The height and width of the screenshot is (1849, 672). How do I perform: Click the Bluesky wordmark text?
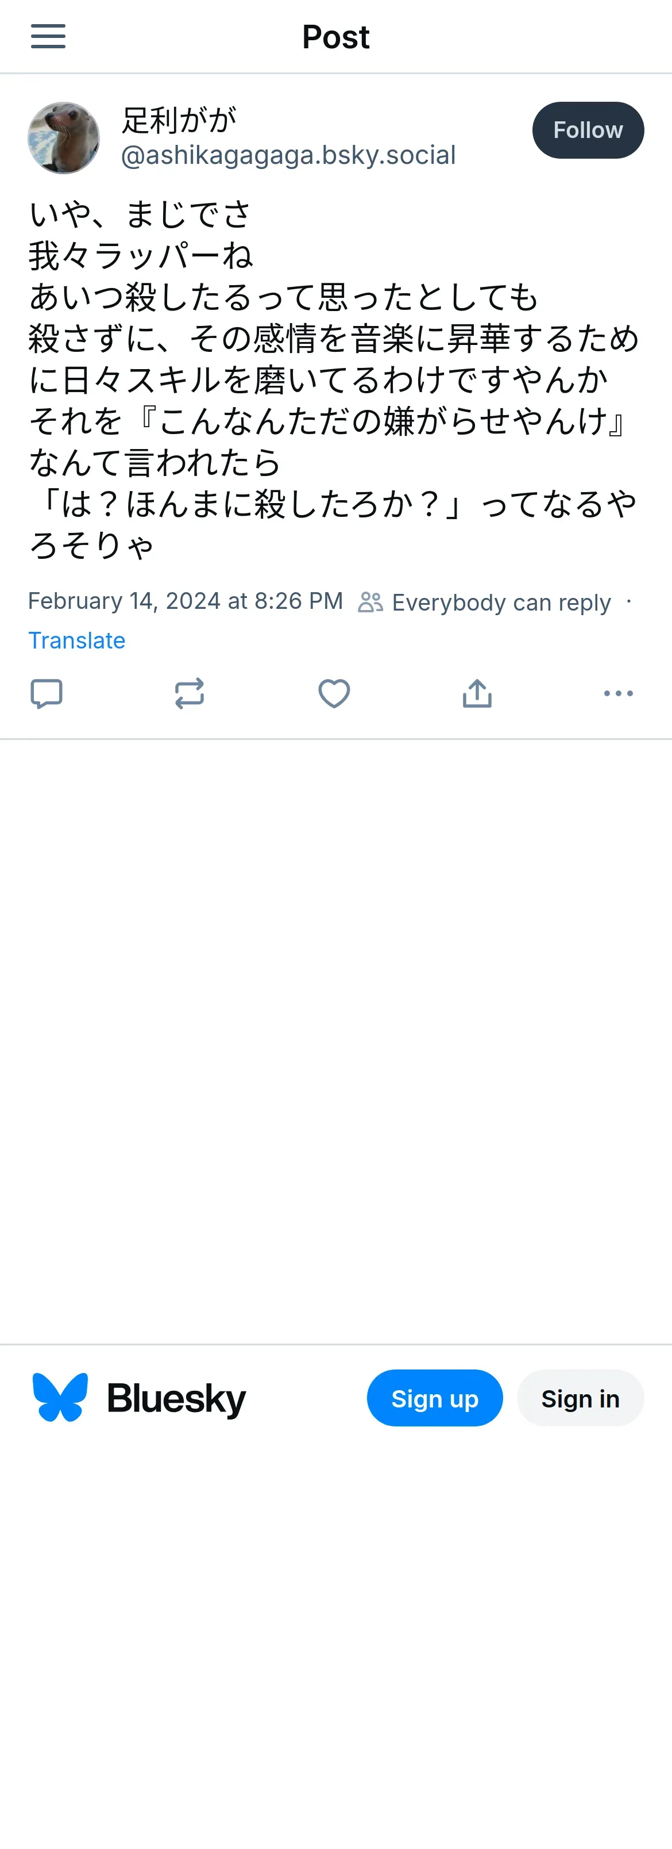[176, 1398]
